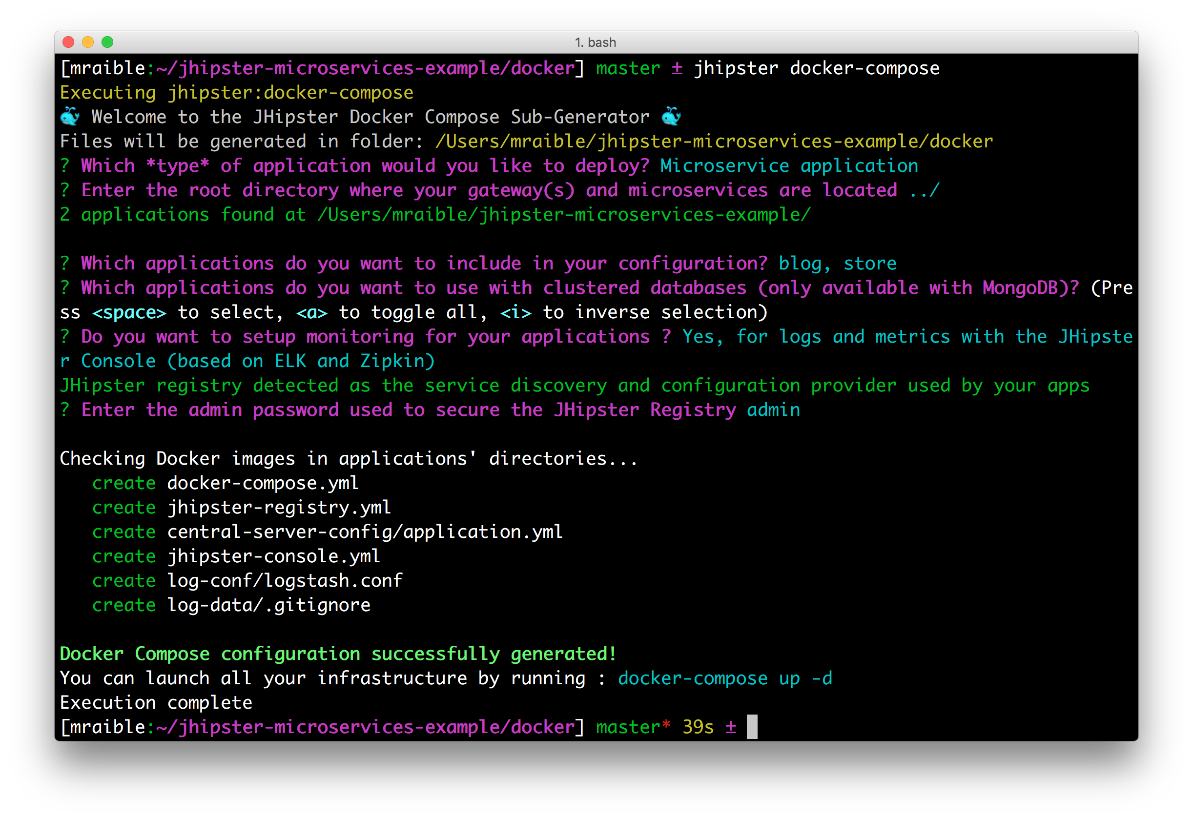The height and width of the screenshot is (819, 1193).
Task: Click 'docker-compose.yml' in created files list
Action: [263, 483]
